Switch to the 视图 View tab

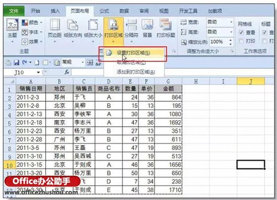coord(164,11)
